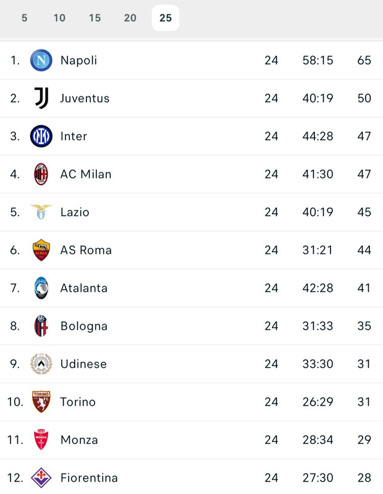Open the Napoli team name link
Viewport: 383px width, 494px height.
pyautogui.click(x=79, y=61)
